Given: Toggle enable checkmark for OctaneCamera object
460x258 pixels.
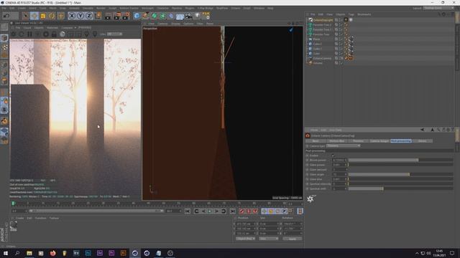Looking at the screenshot, I should point(341,58).
